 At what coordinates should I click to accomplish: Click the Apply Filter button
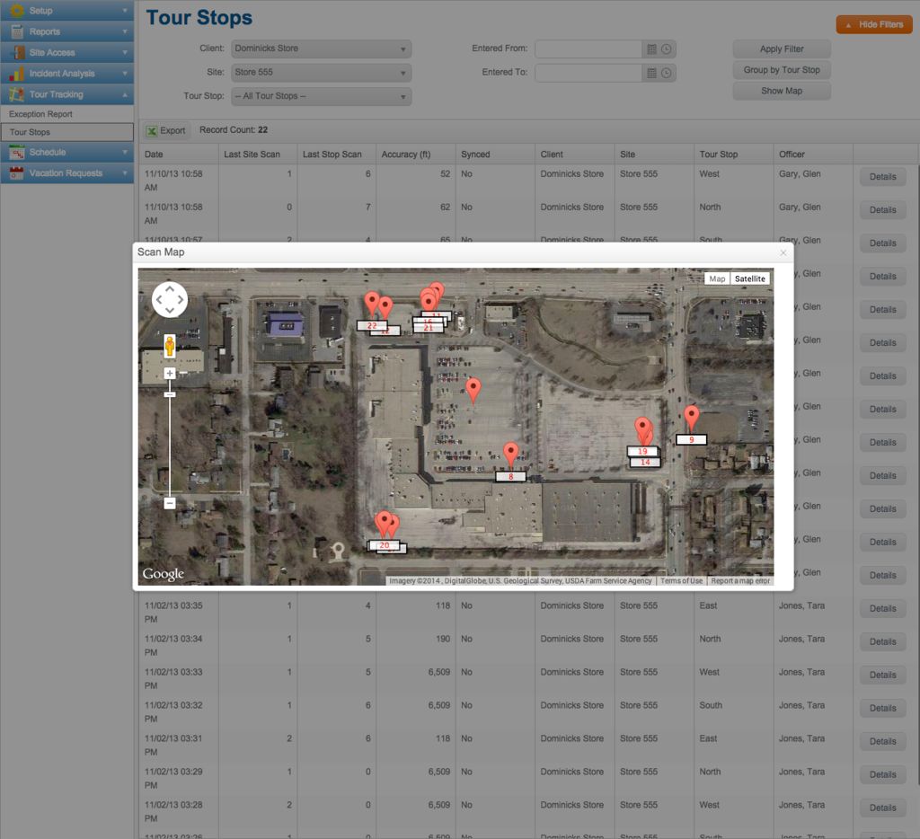point(781,49)
